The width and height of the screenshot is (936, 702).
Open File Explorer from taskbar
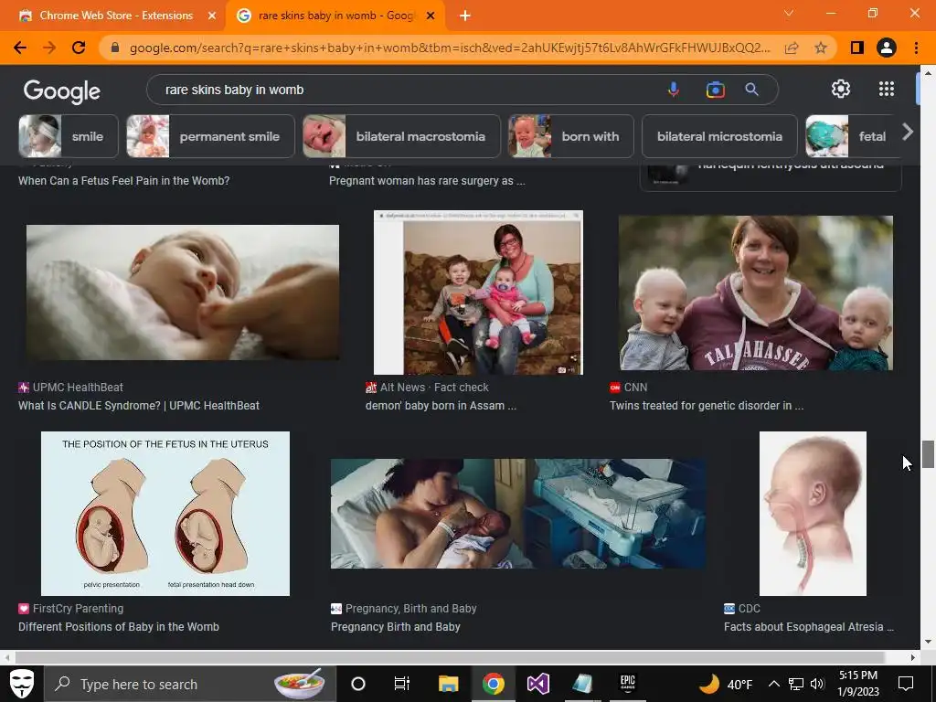pos(448,684)
